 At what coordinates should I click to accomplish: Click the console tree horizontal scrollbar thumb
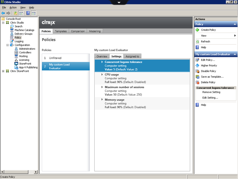point(16,172)
